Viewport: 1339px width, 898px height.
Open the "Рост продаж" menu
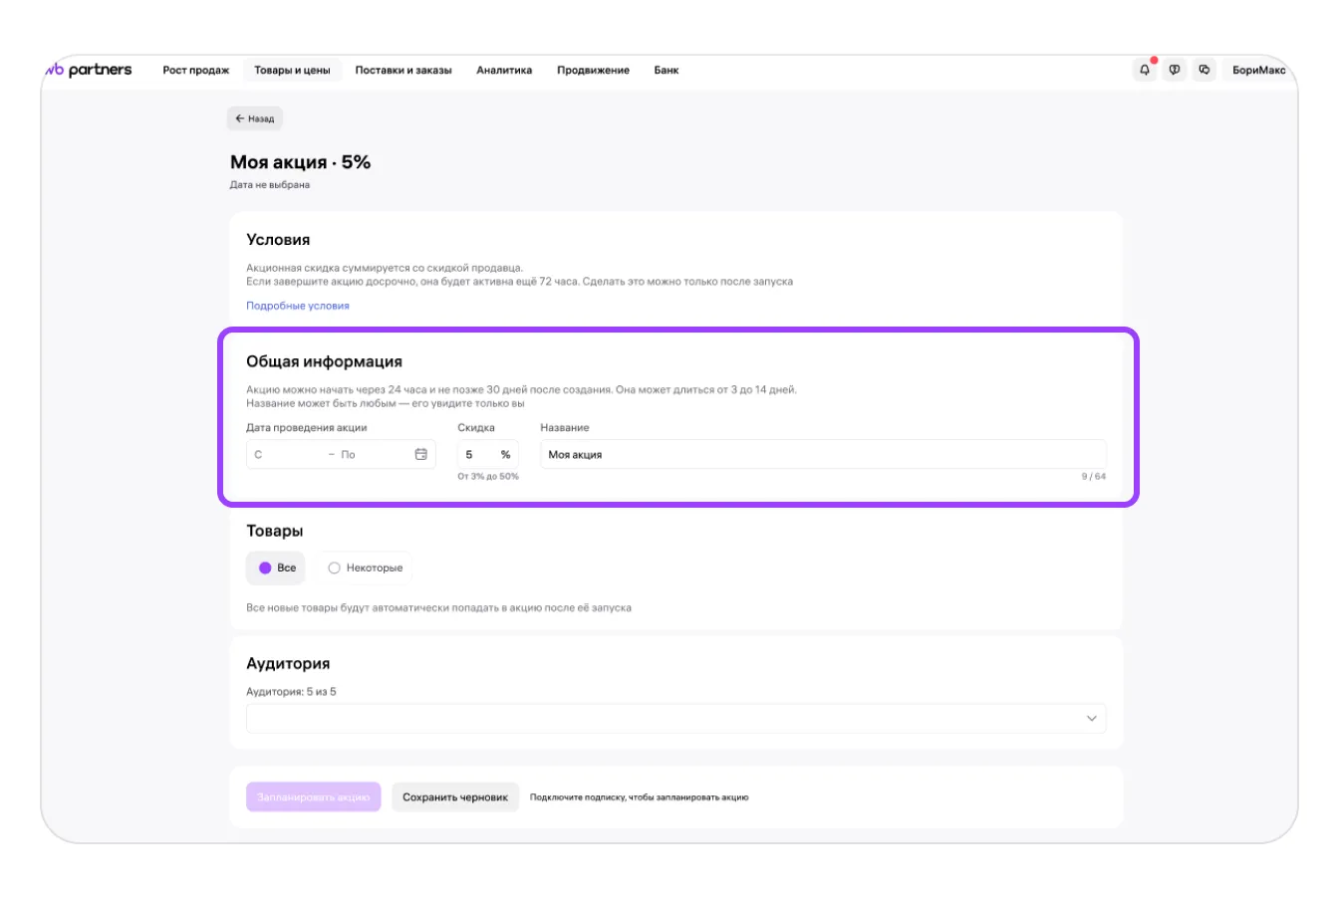(196, 70)
